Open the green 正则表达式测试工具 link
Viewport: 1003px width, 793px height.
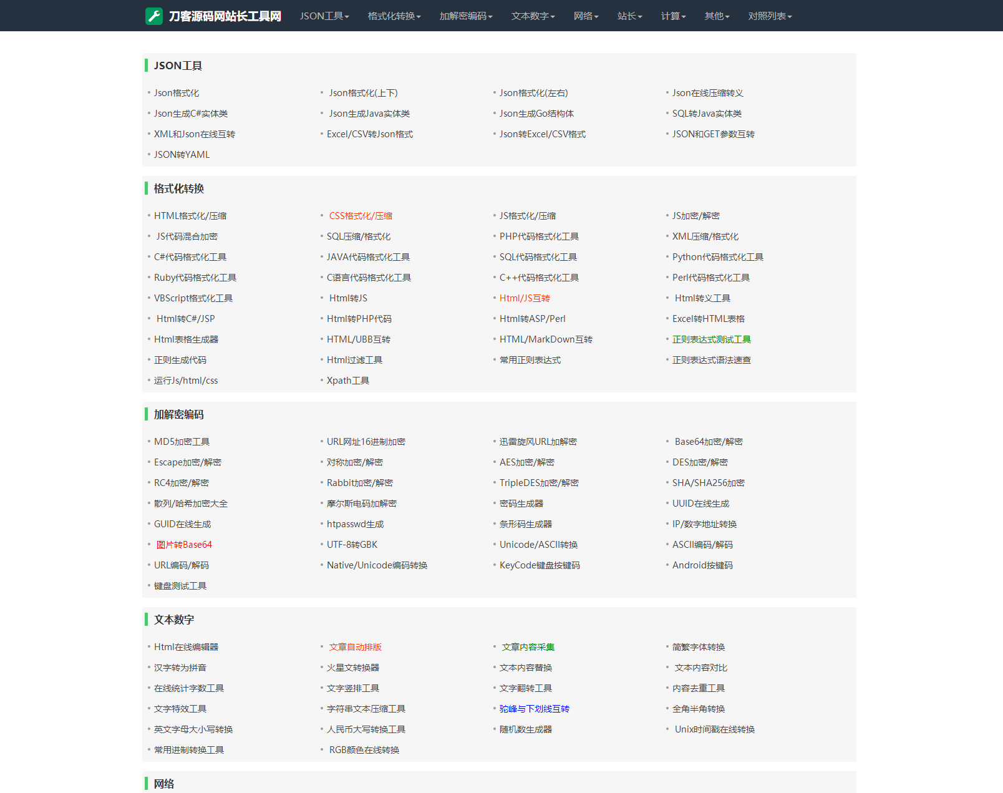pyautogui.click(x=711, y=339)
